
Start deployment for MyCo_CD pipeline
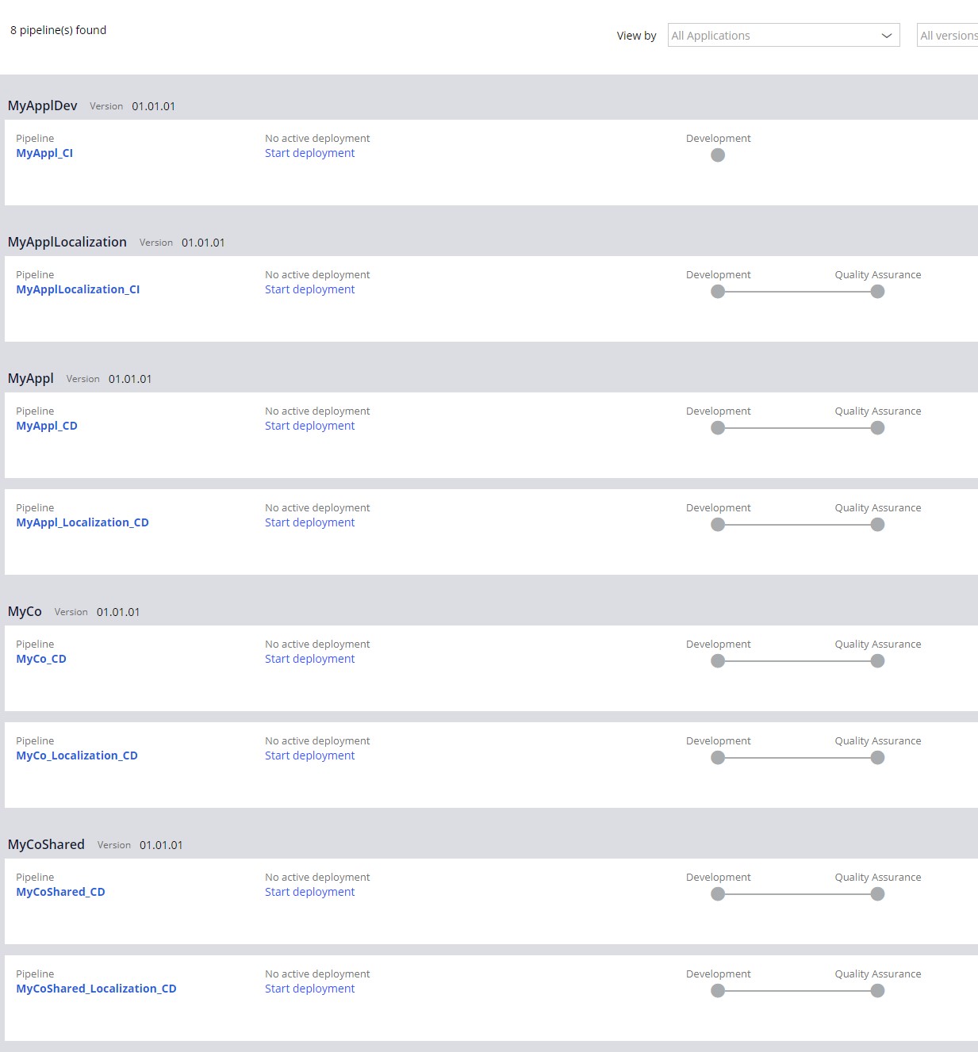309,659
